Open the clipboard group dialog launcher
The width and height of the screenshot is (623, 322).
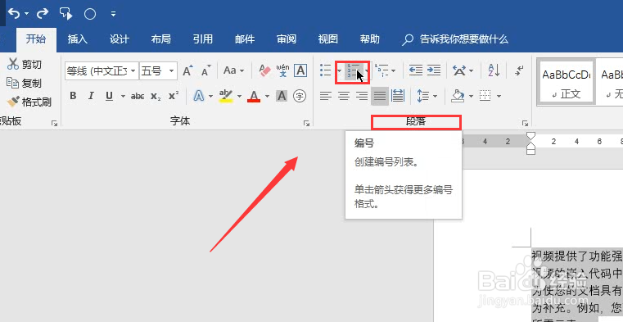click(54, 124)
